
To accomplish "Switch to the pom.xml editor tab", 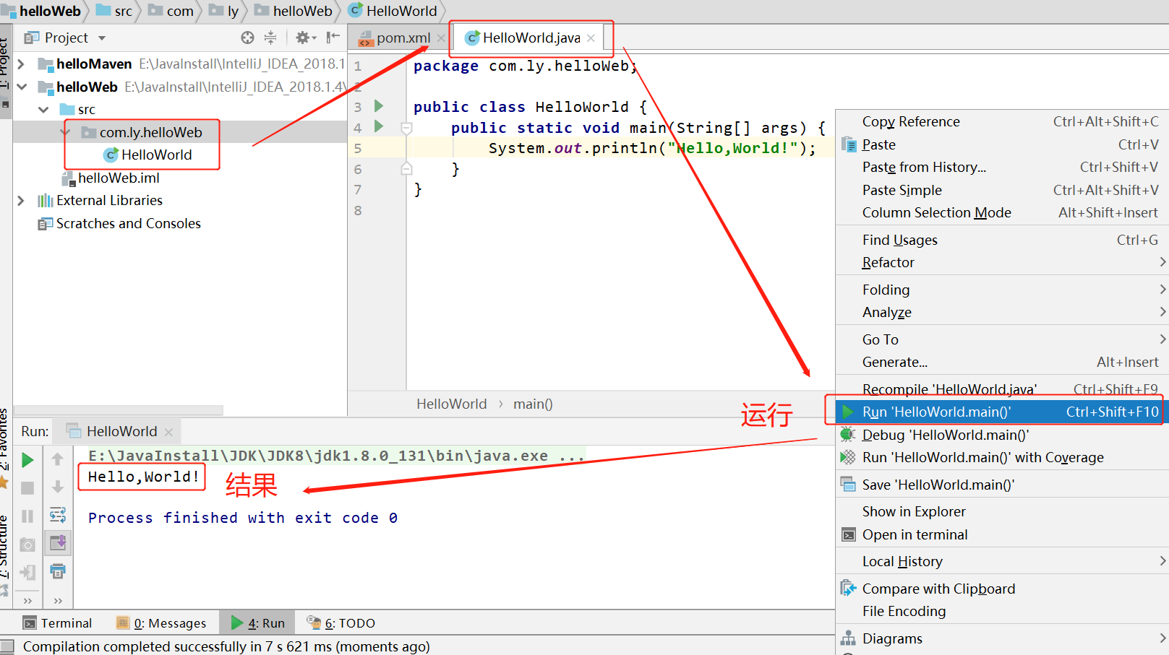I will [403, 38].
